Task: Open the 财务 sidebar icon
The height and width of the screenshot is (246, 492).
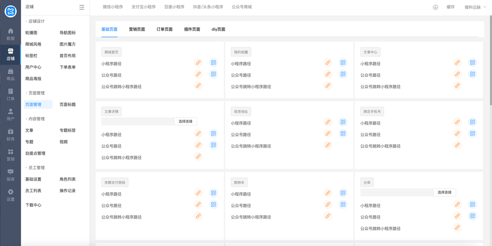Action: [x=11, y=135]
